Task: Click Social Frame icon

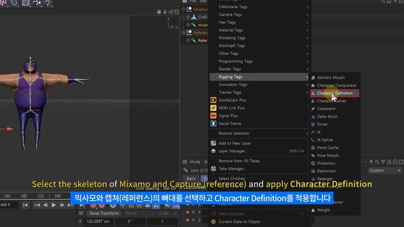Action: pyautogui.click(x=213, y=124)
